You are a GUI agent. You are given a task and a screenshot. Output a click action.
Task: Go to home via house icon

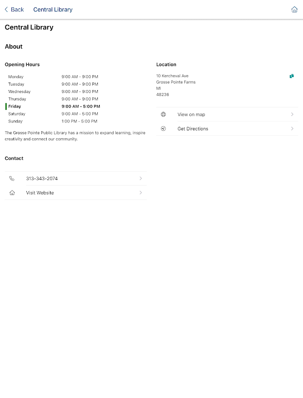(294, 9)
